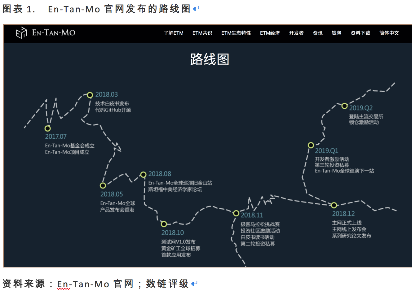Image resolution: width=416 pixels, height=291 pixels.
Task: Click the 2017.07 roadmap marker circle
Action: (47, 128)
